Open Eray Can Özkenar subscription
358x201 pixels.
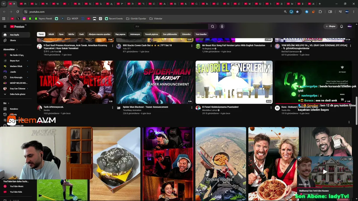15,88
